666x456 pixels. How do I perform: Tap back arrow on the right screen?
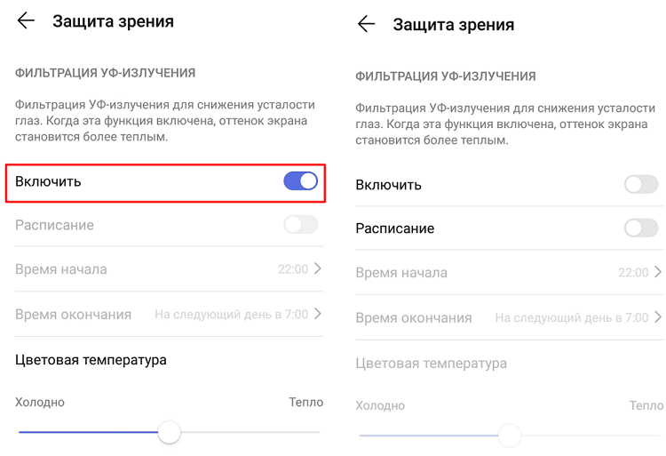[x=366, y=24]
